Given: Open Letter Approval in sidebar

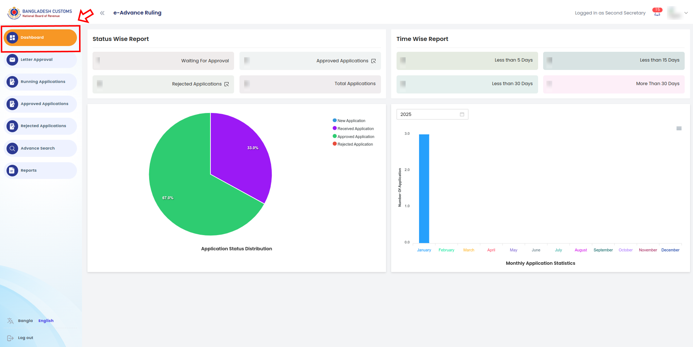Looking at the screenshot, I should tap(40, 60).
